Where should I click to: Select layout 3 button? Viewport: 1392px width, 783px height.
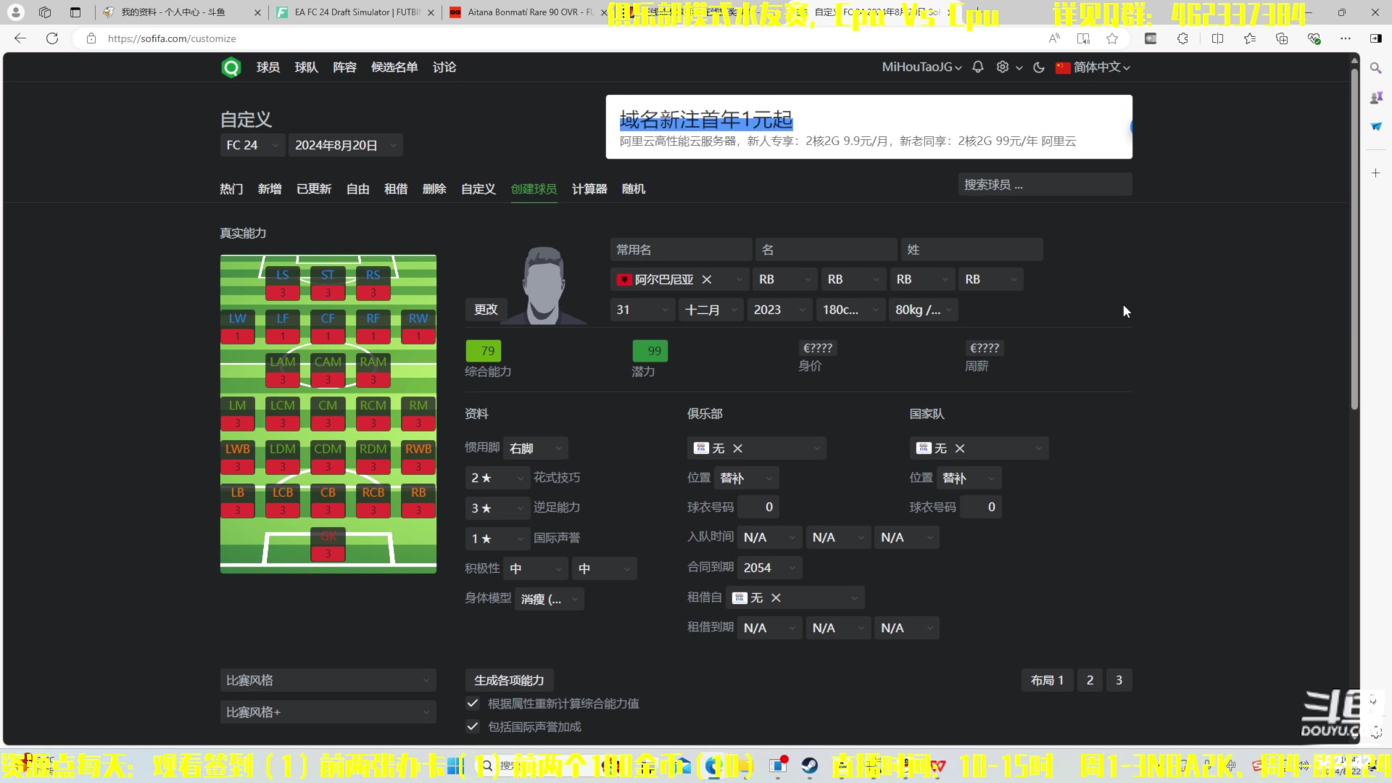click(x=1119, y=680)
